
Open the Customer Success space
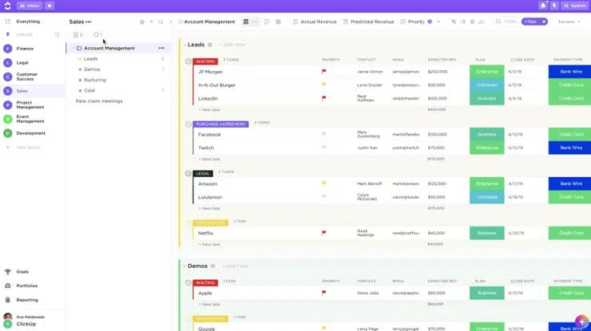pos(26,77)
